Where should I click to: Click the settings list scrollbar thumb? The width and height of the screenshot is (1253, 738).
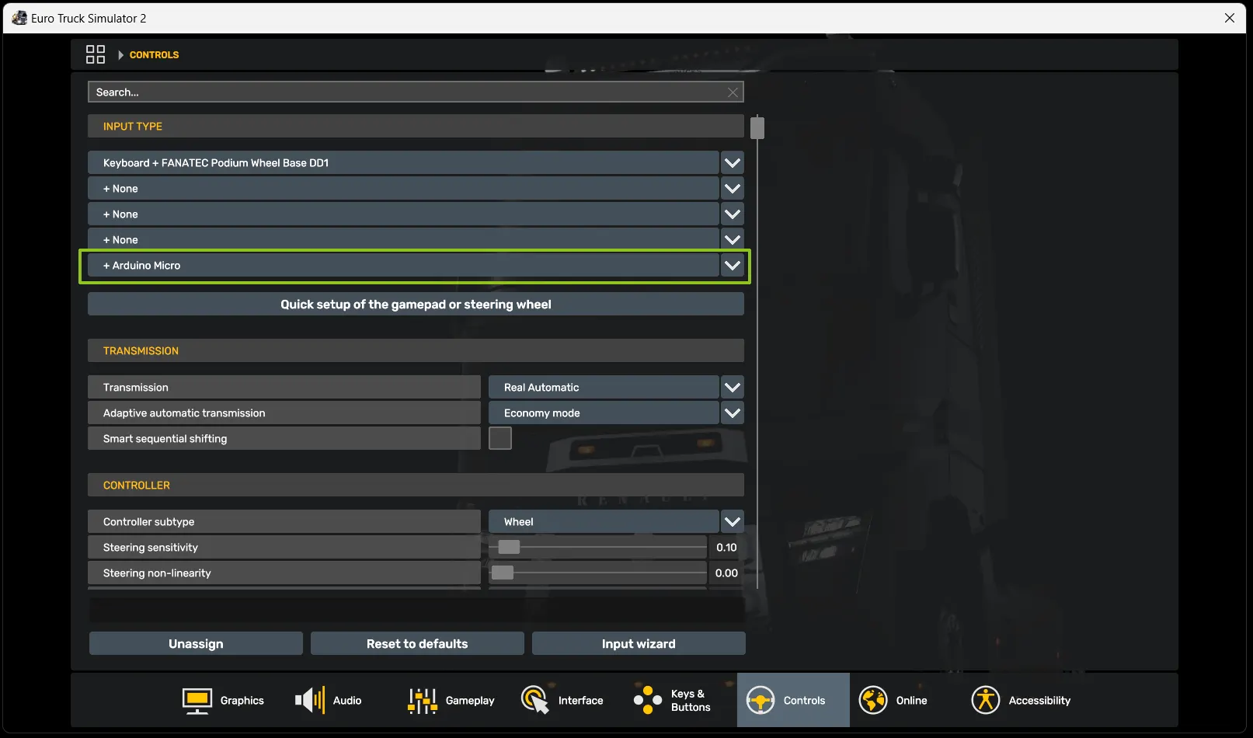click(x=757, y=127)
